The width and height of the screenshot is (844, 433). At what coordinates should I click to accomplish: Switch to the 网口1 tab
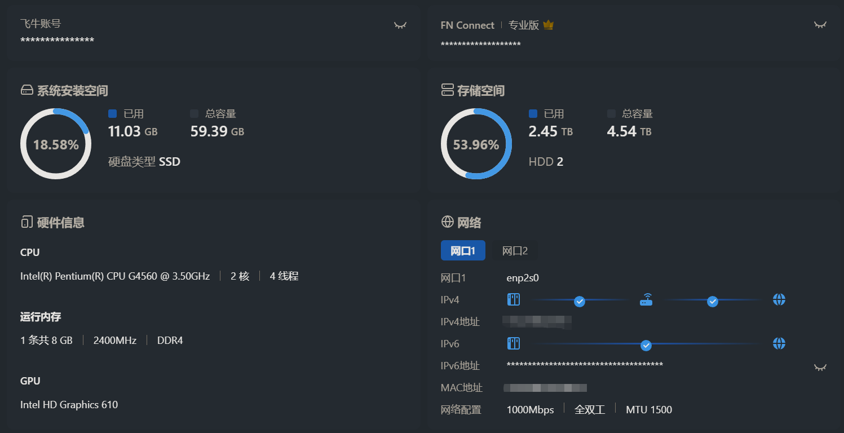pos(463,251)
